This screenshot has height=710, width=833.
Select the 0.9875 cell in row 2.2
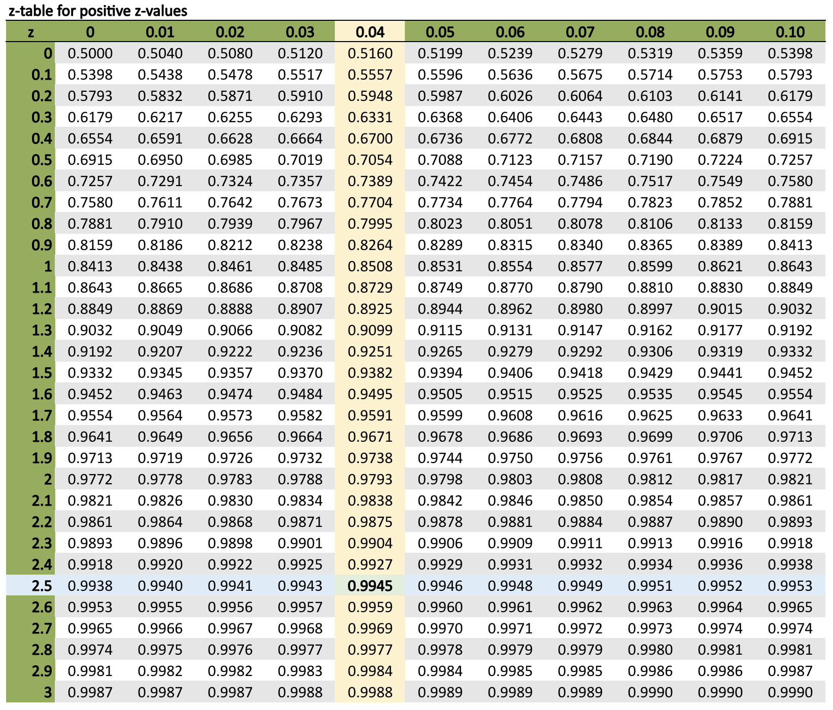click(x=370, y=522)
